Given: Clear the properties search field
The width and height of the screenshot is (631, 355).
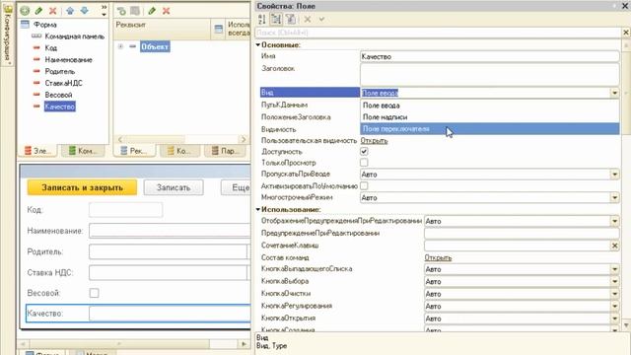Looking at the screenshot, I should pyautogui.click(x=626, y=33).
